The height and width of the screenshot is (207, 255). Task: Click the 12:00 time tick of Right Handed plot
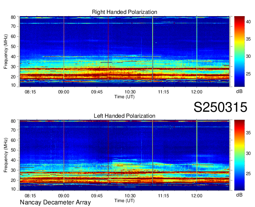pos(196,92)
